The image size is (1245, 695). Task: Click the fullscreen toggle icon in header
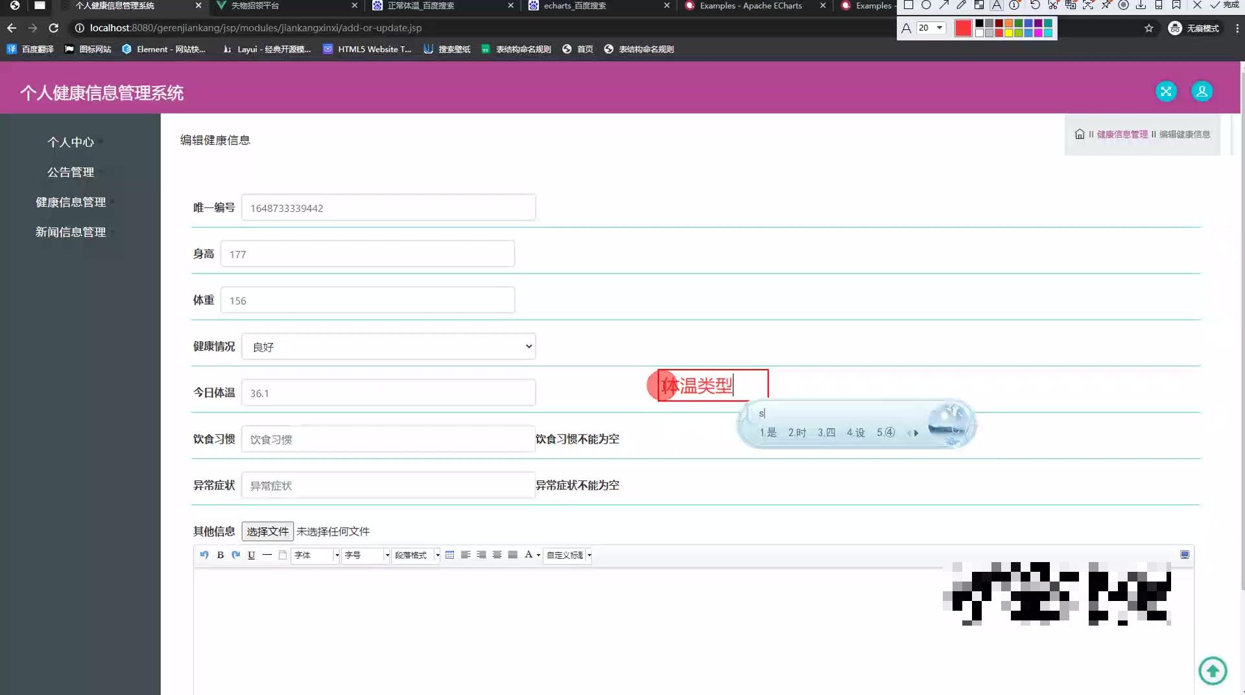[x=1166, y=91]
